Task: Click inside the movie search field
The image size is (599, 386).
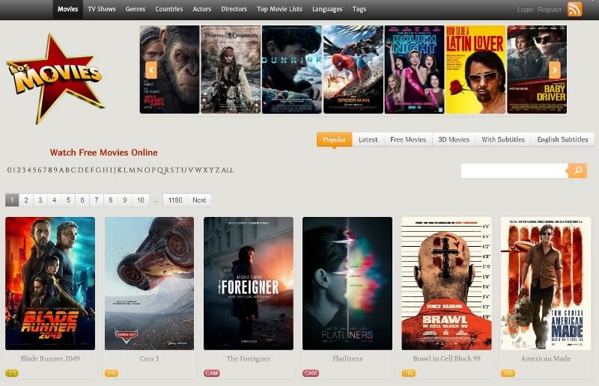Action: [x=514, y=171]
